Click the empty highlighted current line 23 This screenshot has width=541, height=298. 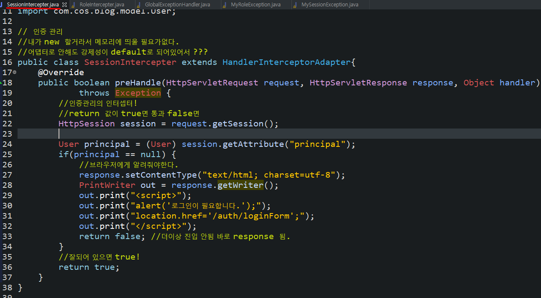coord(279,134)
